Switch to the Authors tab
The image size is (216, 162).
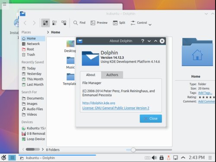tap(112, 75)
